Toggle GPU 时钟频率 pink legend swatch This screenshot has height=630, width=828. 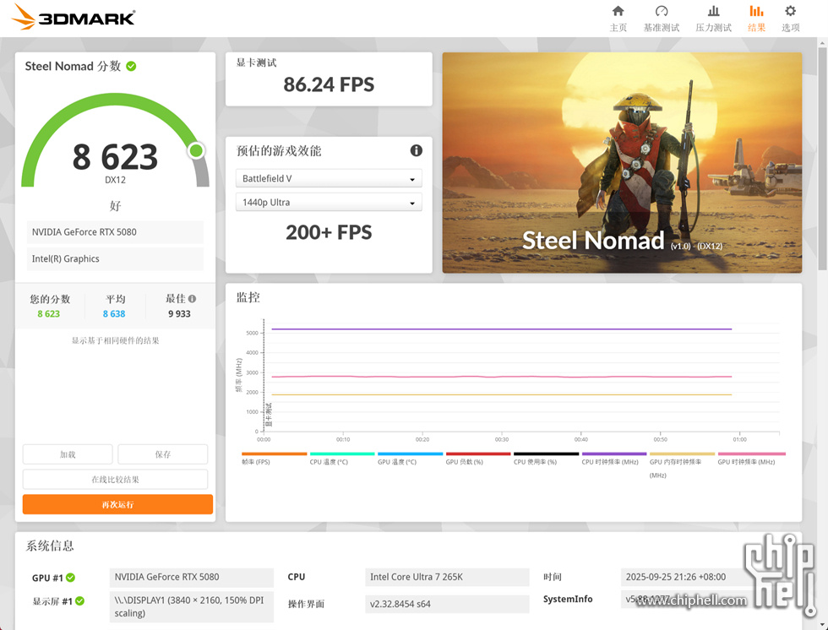(x=750, y=453)
